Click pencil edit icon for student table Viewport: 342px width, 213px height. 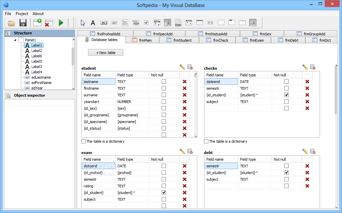[182, 67]
